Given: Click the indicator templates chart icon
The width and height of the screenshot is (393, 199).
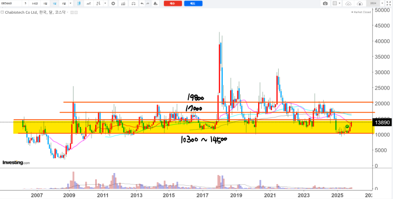Looking at the screenshot, I should pyautogui.click(x=123, y=4).
